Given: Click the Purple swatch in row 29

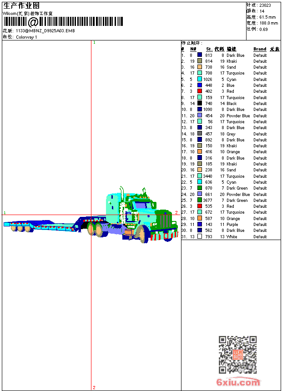Looking at the screenshot, I should tap(200, 224).
